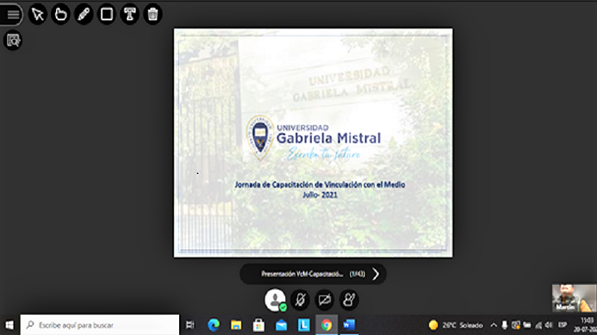
Task: Open the 26°C Soleado weather widget
Action: pos(456,325)
